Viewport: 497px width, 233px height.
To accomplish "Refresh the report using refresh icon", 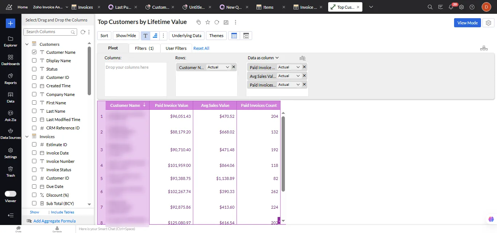I will [217, 22].
